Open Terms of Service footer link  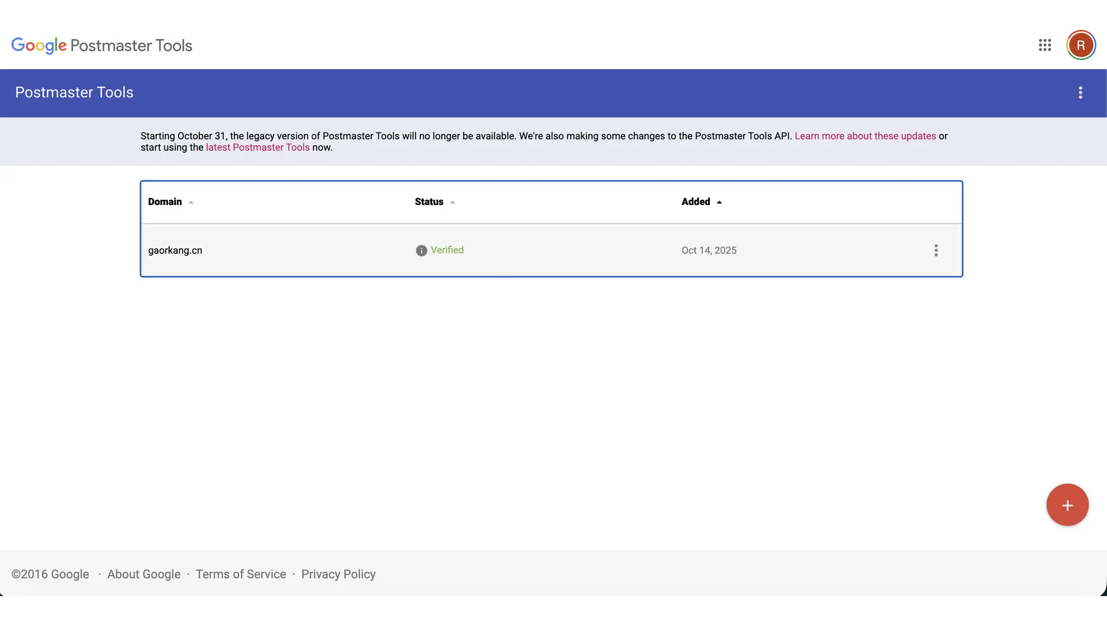[240, 574]
